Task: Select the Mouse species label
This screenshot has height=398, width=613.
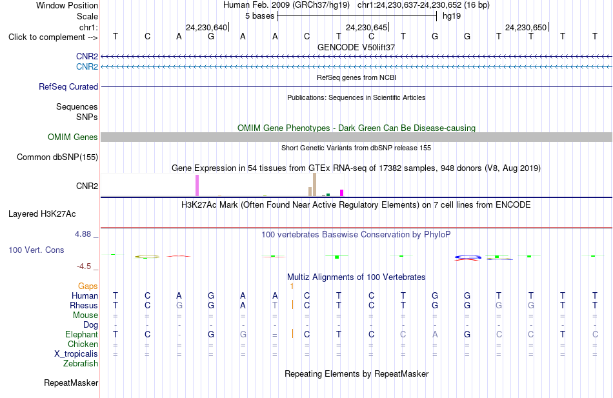Action: (x=85, y=315)
